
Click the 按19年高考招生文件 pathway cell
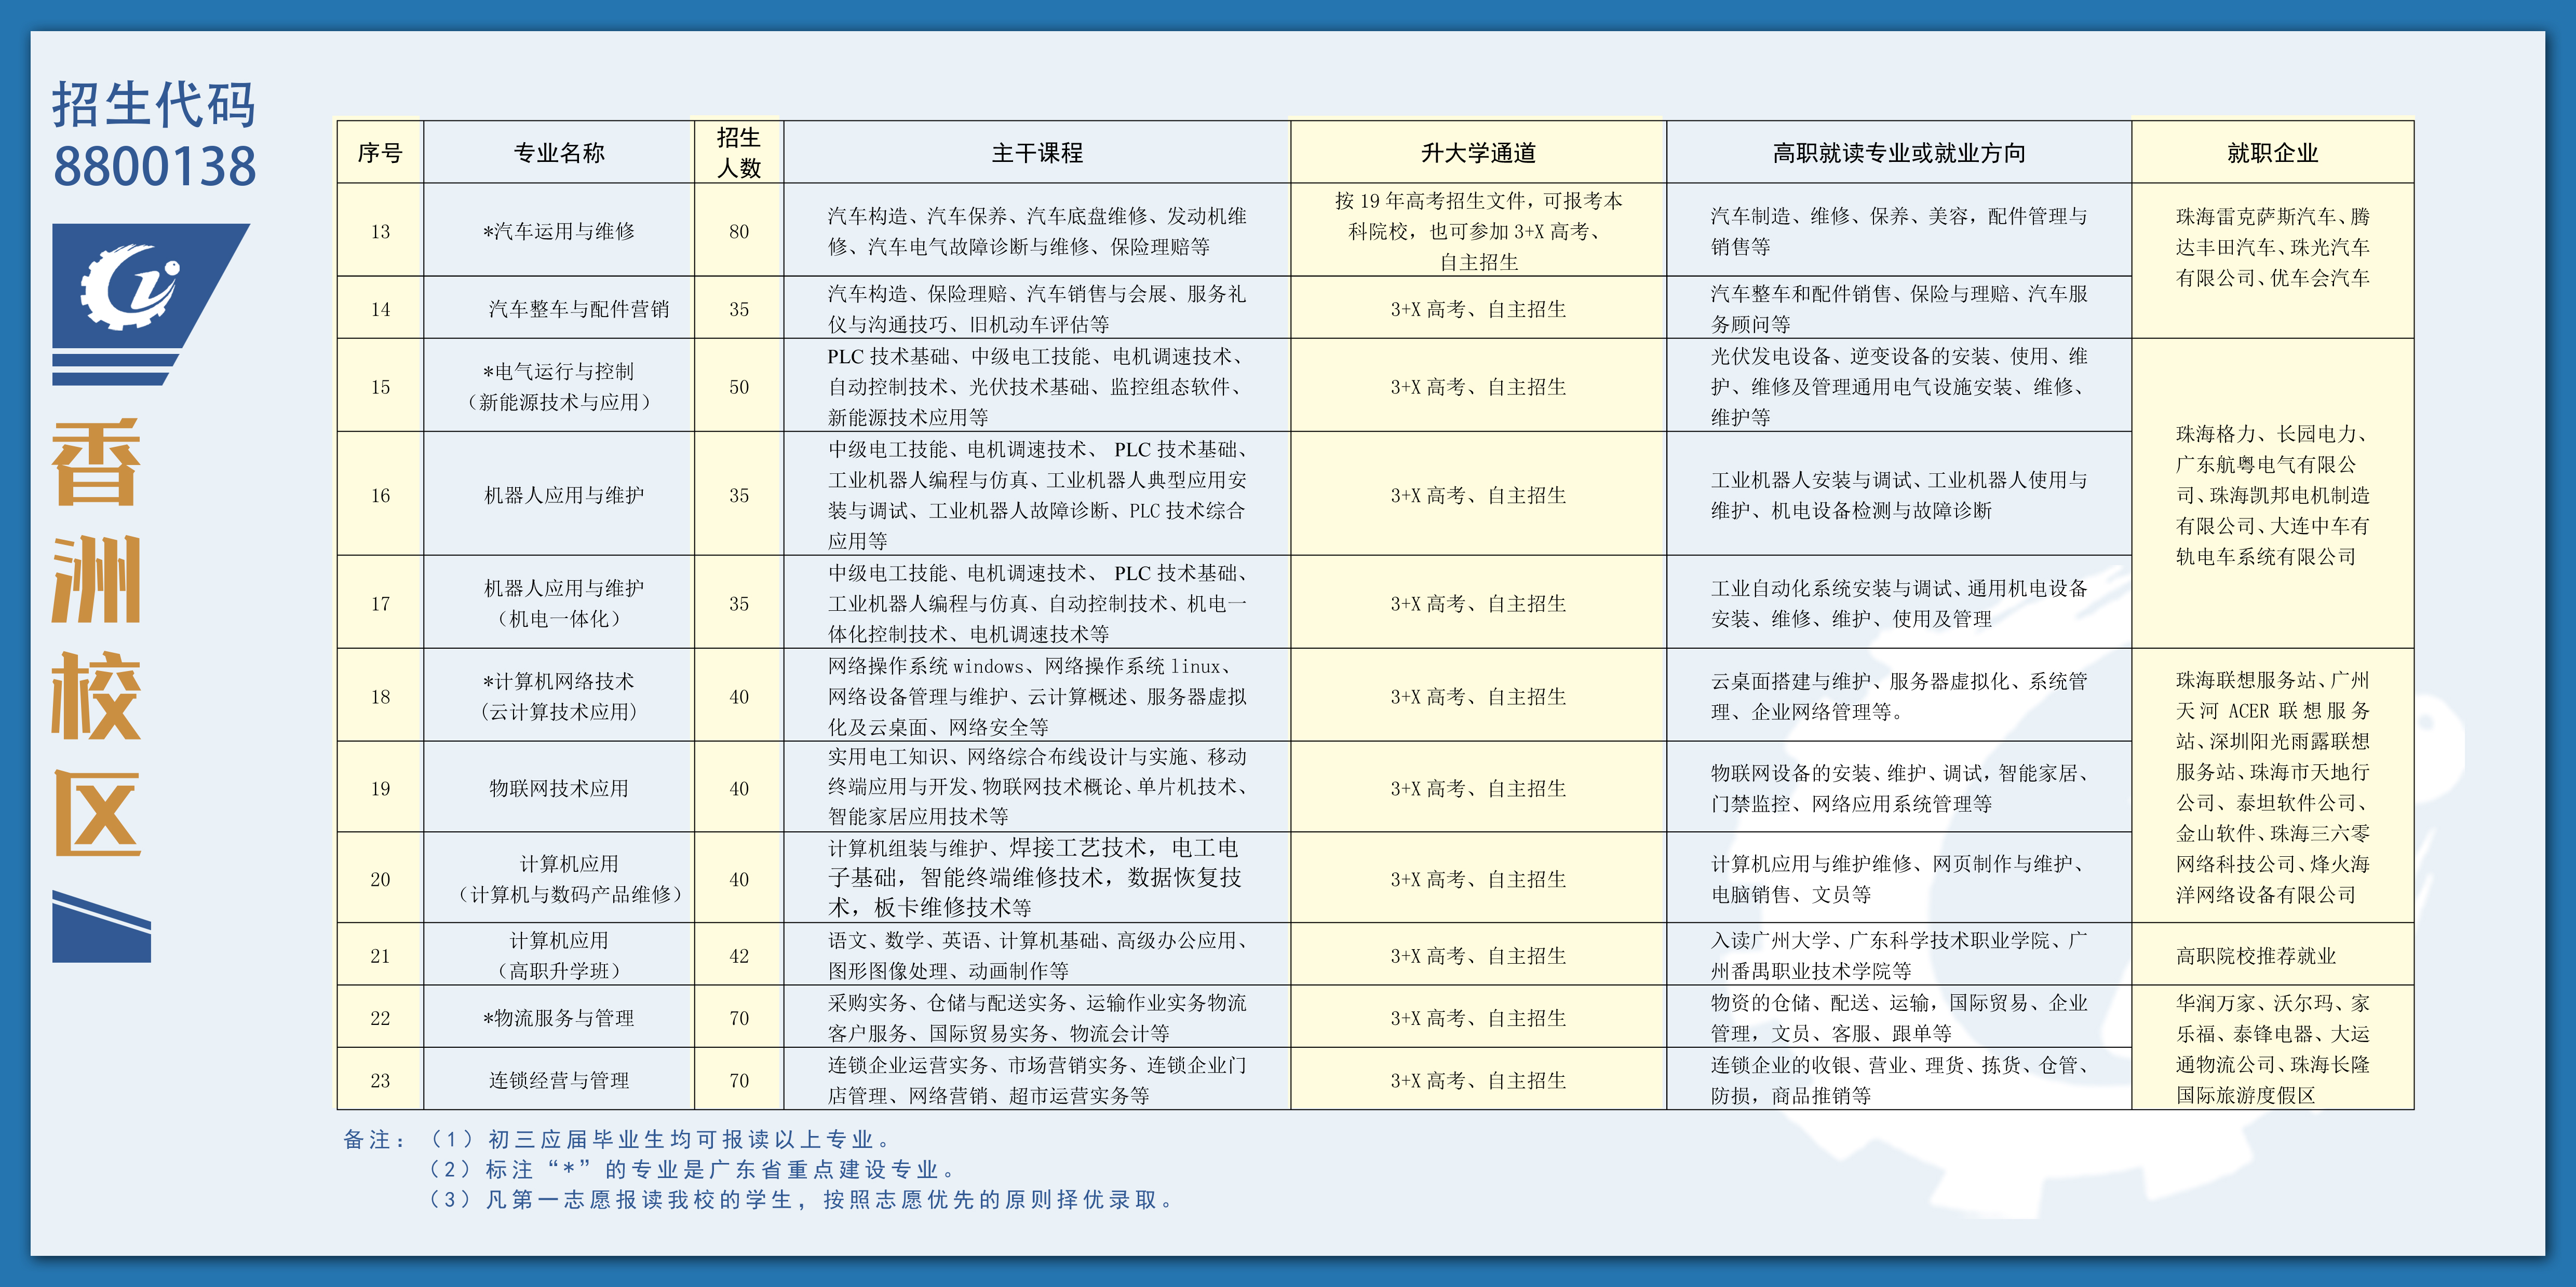[x=1478, y=231]
